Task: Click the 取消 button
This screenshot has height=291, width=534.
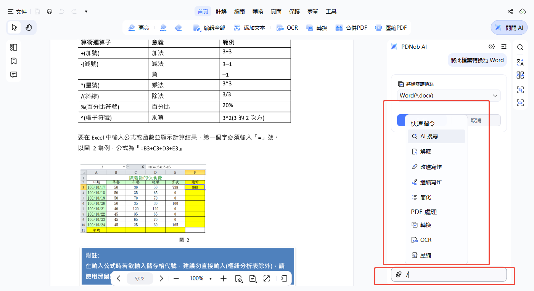Action: pos(476,120)
